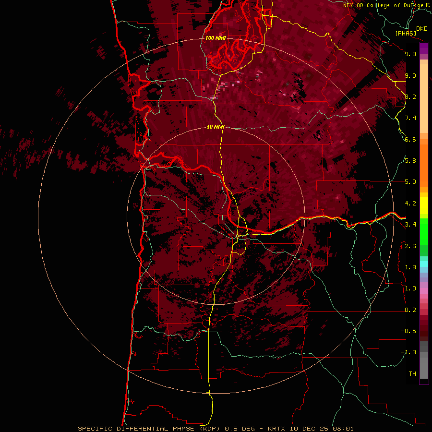Select the 6.6 value on the legend

(410, 139)
